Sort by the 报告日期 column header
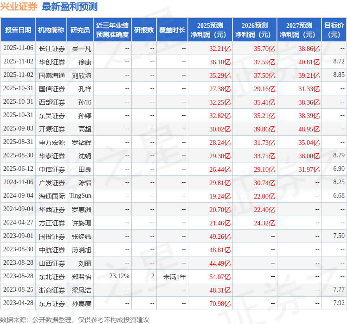The image size is (347, 324). pos(18,30)
